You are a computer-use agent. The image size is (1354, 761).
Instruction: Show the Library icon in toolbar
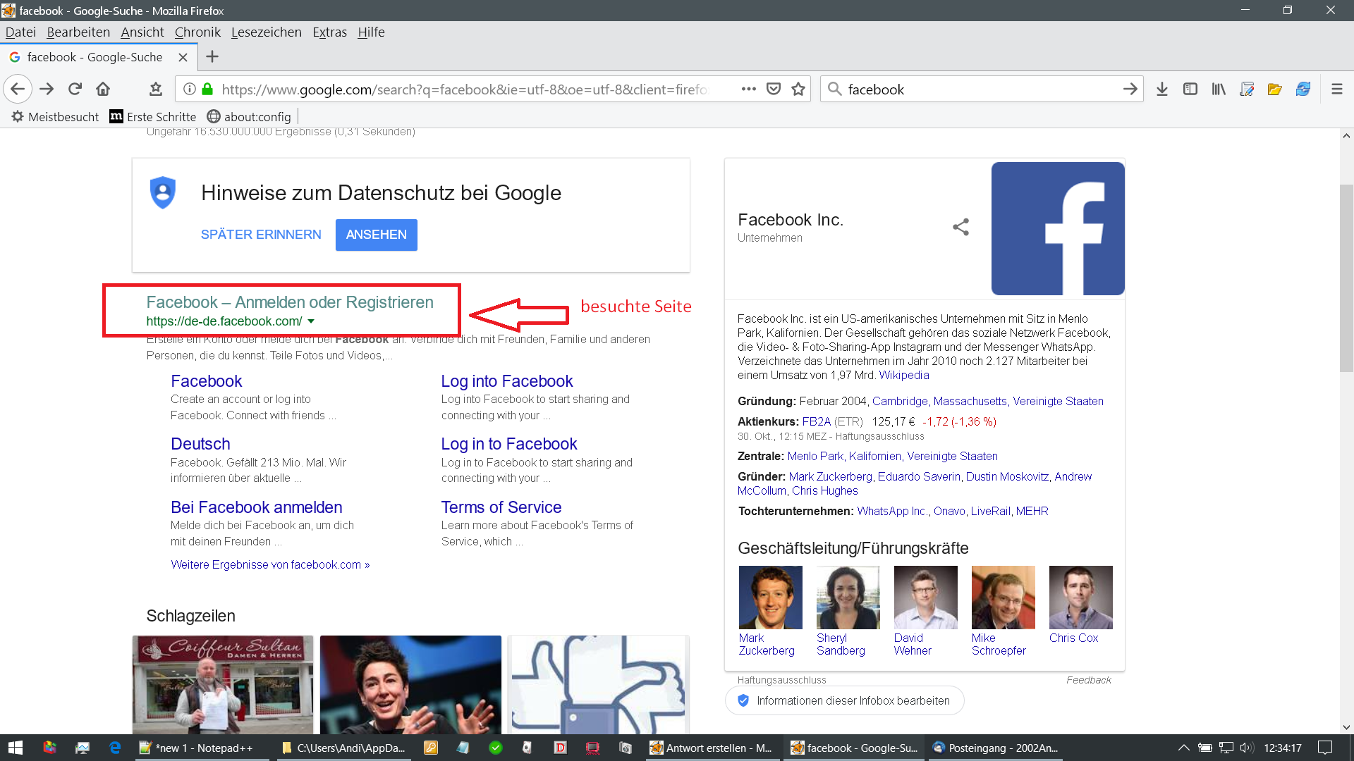coord(1219,89)
